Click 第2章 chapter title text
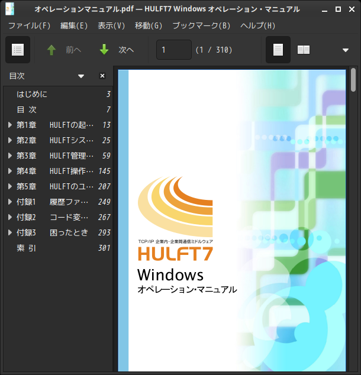Screen dimensions: 361x375 (55, 140)
